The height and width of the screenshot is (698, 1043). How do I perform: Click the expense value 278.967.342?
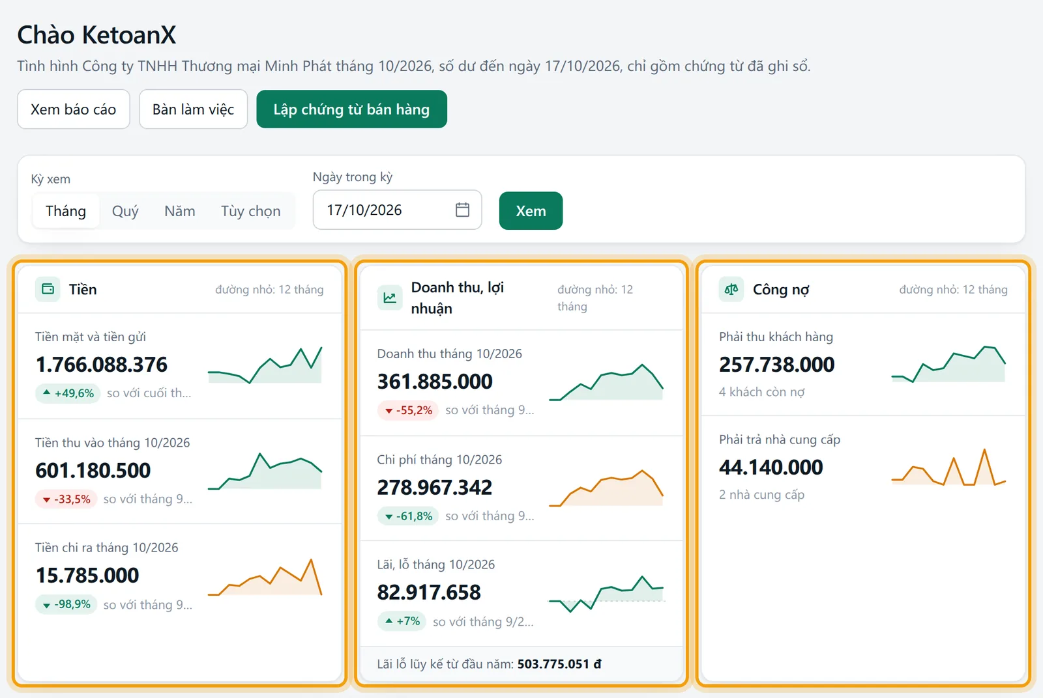click(435, 488)
